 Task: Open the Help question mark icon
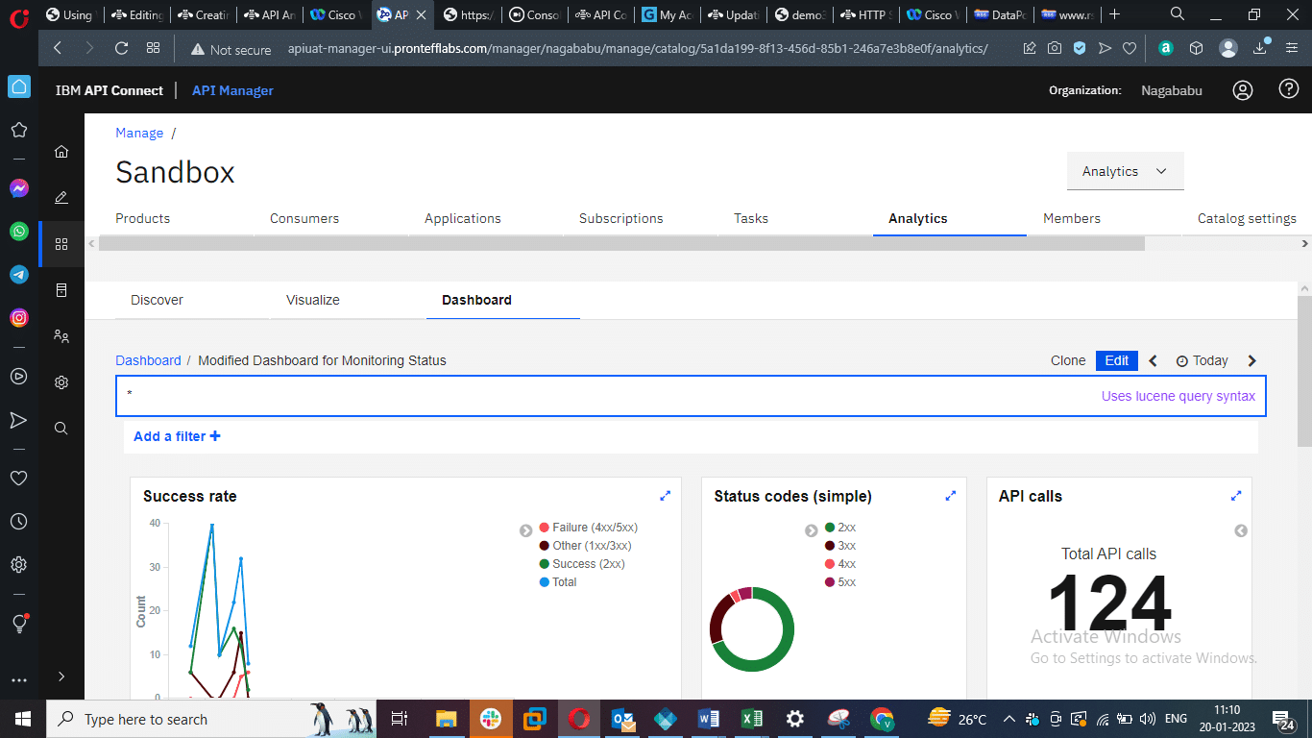(1289, 89)
